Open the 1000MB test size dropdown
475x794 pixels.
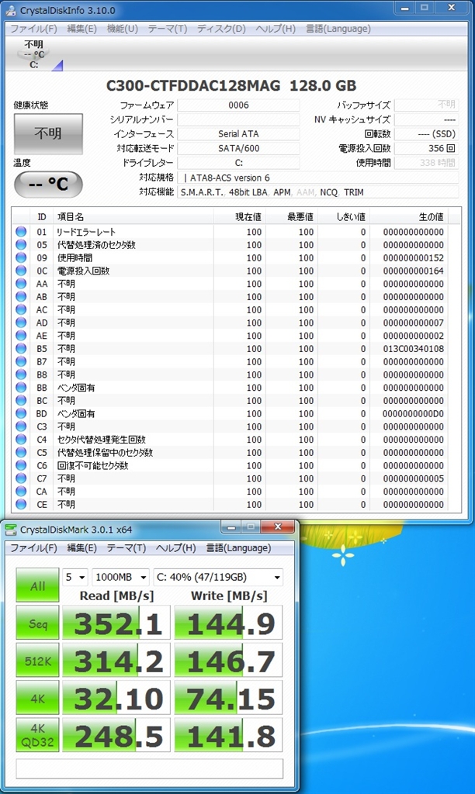click(120, 577)
